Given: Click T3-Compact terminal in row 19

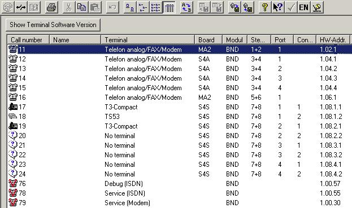Looking at the screenshot, I should click(121, 126).
